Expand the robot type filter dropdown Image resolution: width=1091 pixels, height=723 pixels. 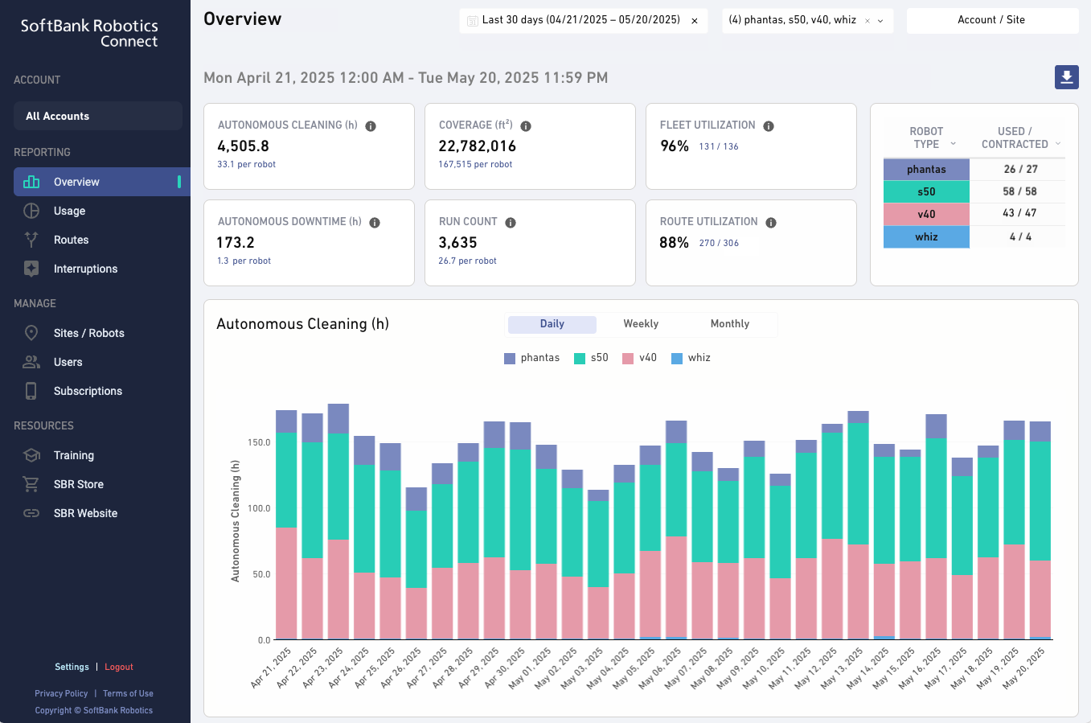tap(880, 20)
